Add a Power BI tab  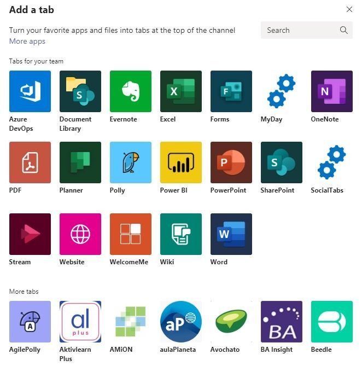pyautogui.click(x=181, y=162)
